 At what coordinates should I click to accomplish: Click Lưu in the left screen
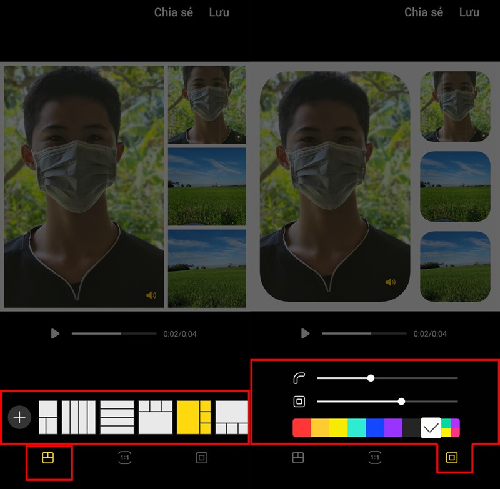click(219, 12)
